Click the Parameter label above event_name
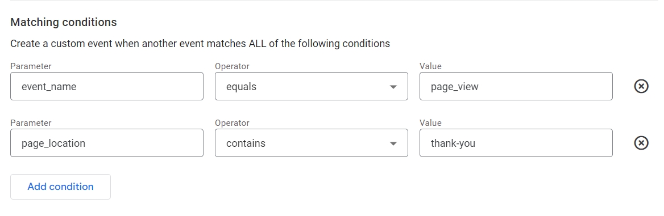The image size is (664, 216). [31, 66]
